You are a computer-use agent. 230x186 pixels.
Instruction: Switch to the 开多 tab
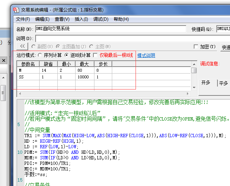[206, 83]
